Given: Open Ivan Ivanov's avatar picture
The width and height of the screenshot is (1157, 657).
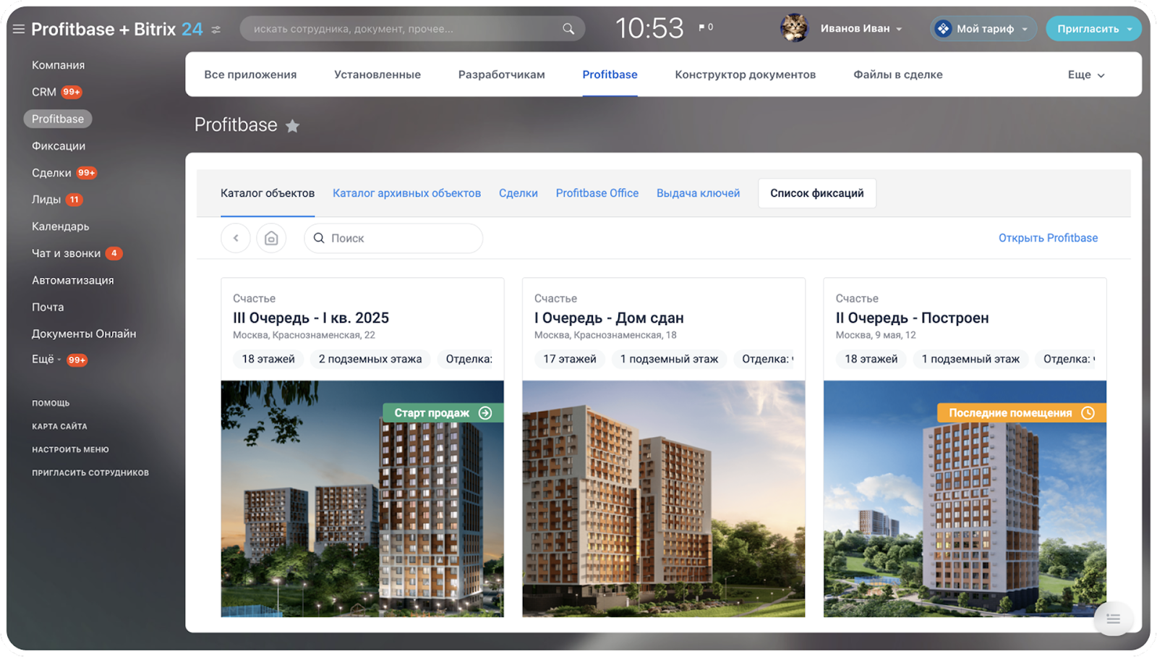Looking at the screenshot, I should pos(794,28).
